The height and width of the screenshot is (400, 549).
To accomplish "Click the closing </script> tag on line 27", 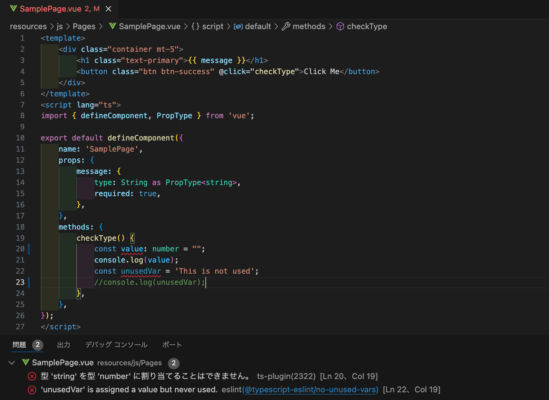I will (61, 327).
